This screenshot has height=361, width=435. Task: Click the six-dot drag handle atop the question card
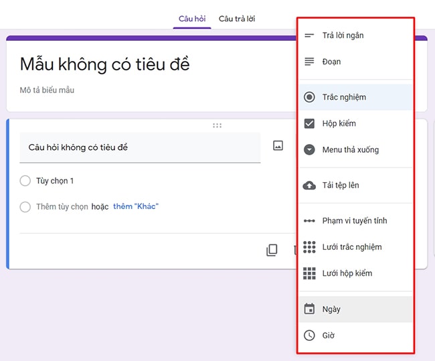click(x=217, y=125)
